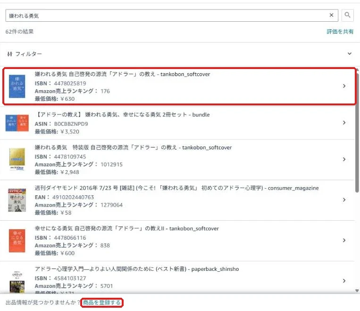Click 最低価格 ￥2,948 text

click(57, 172)
